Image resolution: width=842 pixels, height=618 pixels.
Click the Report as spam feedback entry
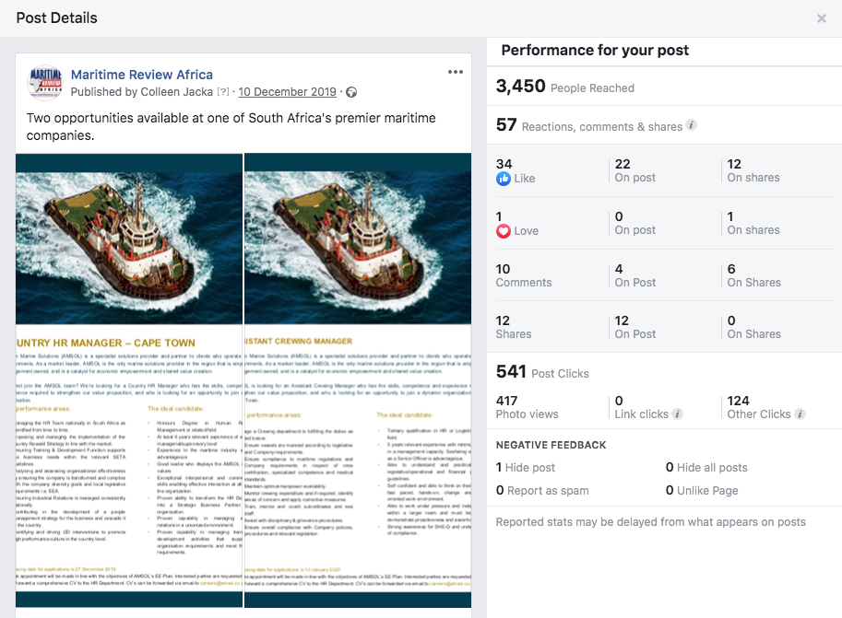[548, 491]
